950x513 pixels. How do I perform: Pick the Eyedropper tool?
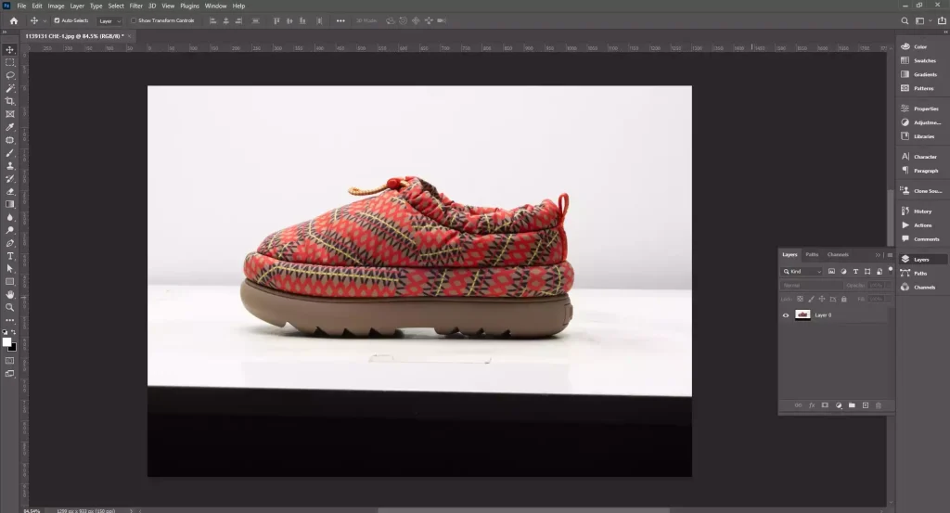point(10,127)
